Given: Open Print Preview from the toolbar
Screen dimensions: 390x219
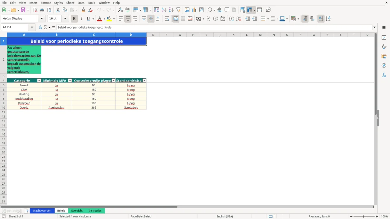Looking at the screenshot, I should 49,10.
